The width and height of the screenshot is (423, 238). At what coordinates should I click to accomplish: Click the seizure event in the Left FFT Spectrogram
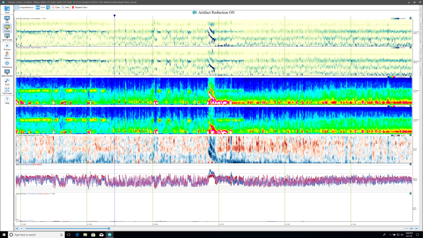point(211,91)
